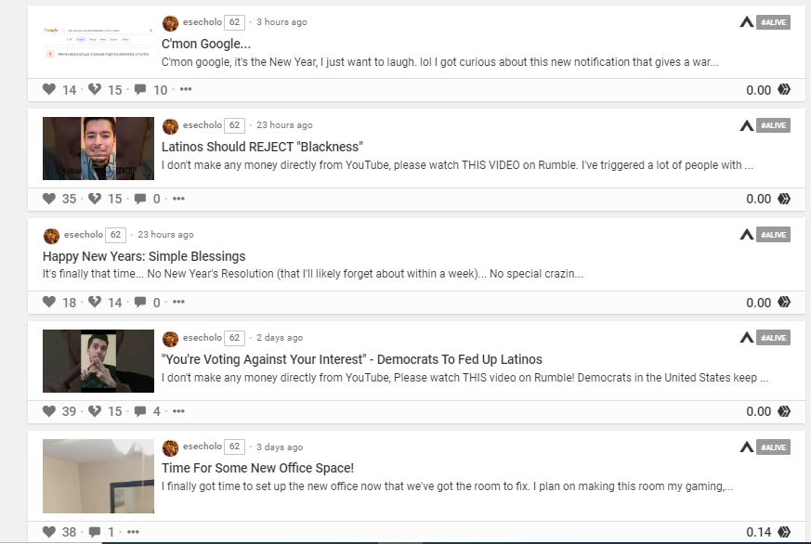Downvote "C'mon Google..." with broken heart icon
811x544 pixels.
click(x=95, y=89)
